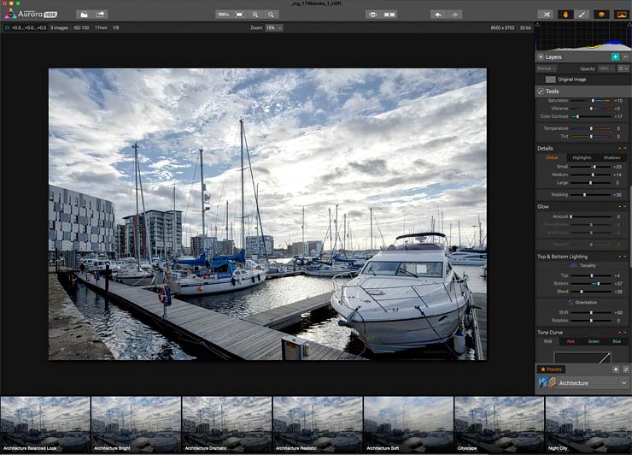Click the 100% zoom button
632x455 pixels.
pos(223,15)
